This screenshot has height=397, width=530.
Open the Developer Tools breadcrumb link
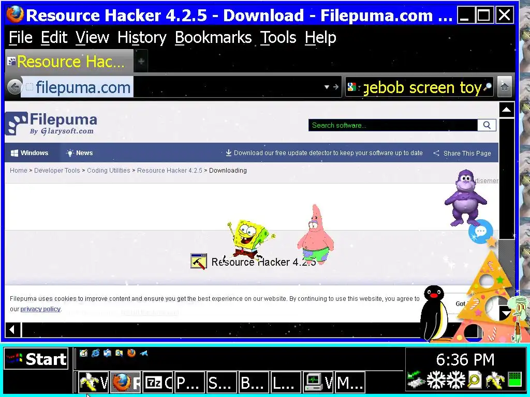57,171
